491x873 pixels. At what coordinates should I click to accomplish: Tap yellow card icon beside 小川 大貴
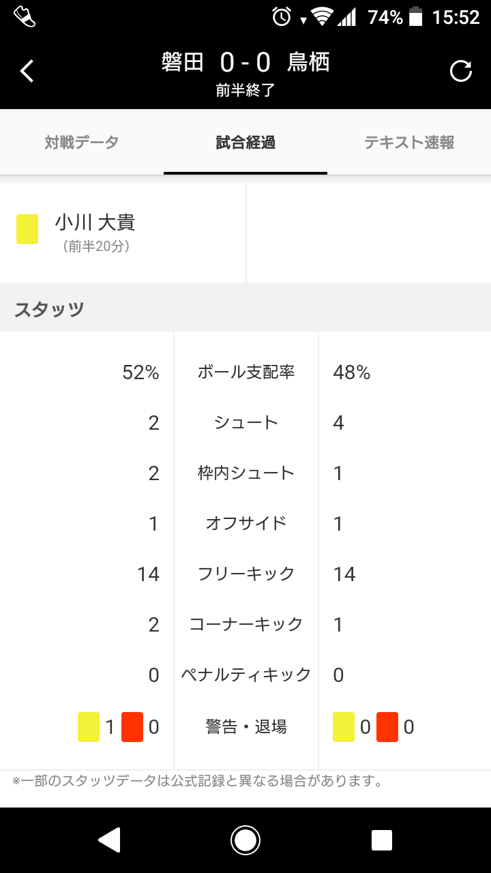coord(27,229)
